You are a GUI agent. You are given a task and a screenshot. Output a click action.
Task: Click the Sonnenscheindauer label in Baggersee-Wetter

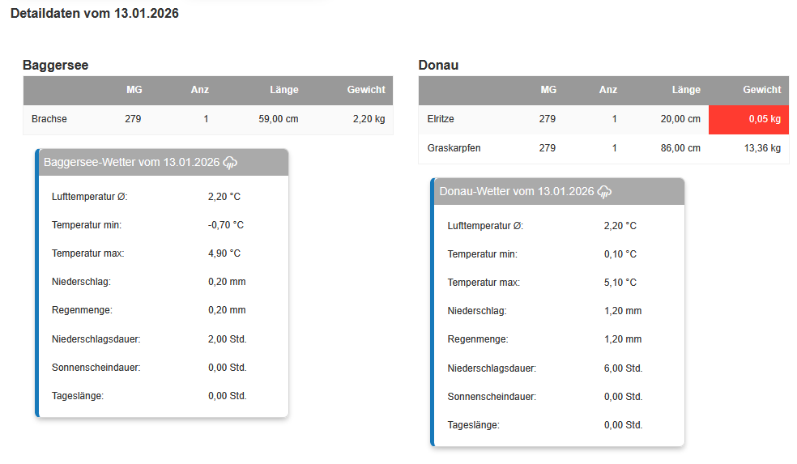tap(96, 368)
